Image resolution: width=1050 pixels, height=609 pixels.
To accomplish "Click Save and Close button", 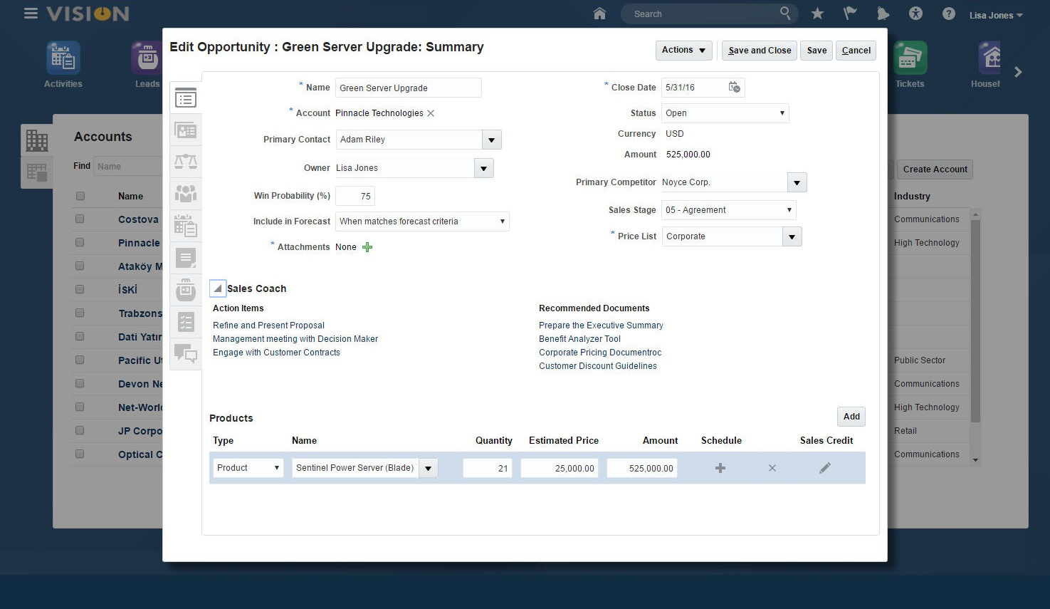I will point(760,50).
